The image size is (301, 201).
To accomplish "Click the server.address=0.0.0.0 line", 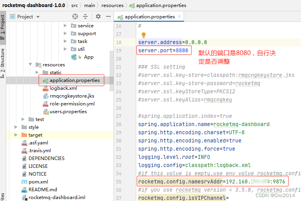I will 173,42.
